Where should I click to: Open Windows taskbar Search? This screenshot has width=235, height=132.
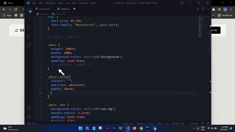pyautogui.click(x=87, y=128)
